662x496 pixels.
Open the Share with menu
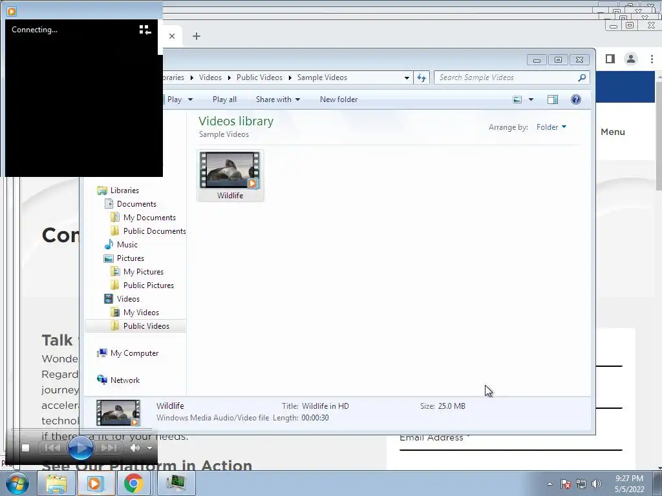click(278, 99)
